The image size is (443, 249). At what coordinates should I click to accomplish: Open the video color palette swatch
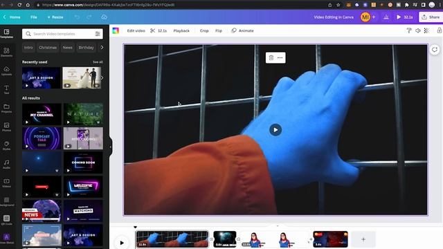point(116,30)
